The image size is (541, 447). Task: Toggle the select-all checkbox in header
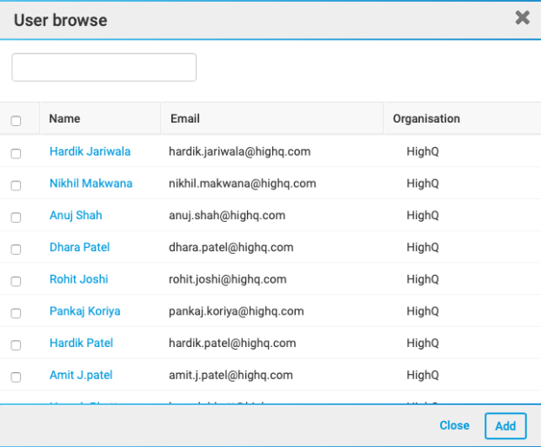point(16,121)
